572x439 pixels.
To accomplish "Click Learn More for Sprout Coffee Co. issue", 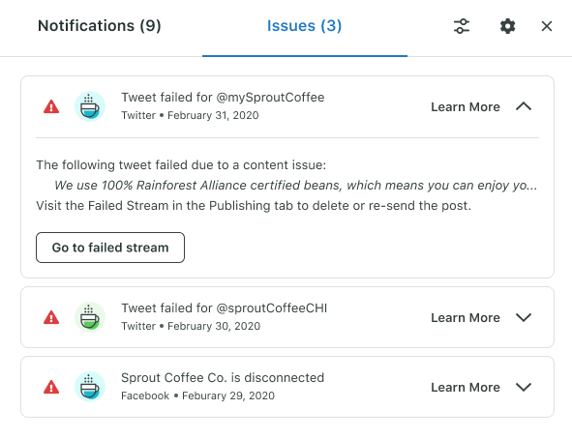I will [x=466, y=387].
